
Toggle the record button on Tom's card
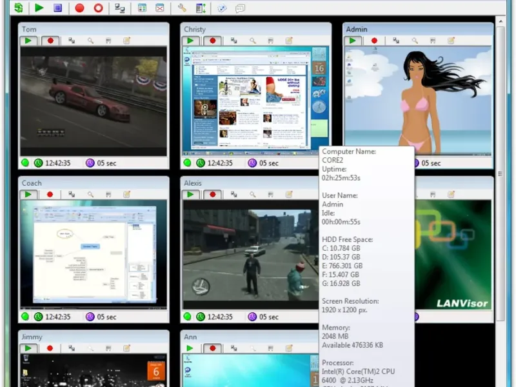coord(50,41)
